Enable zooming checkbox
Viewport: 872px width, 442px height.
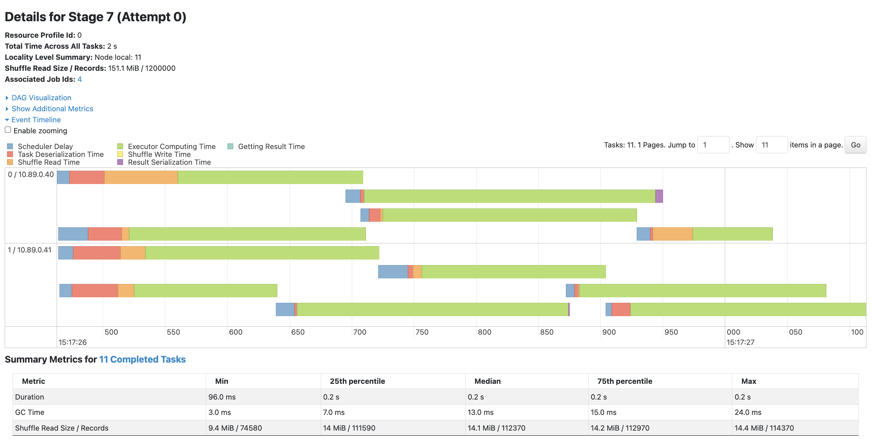[8, 130]
